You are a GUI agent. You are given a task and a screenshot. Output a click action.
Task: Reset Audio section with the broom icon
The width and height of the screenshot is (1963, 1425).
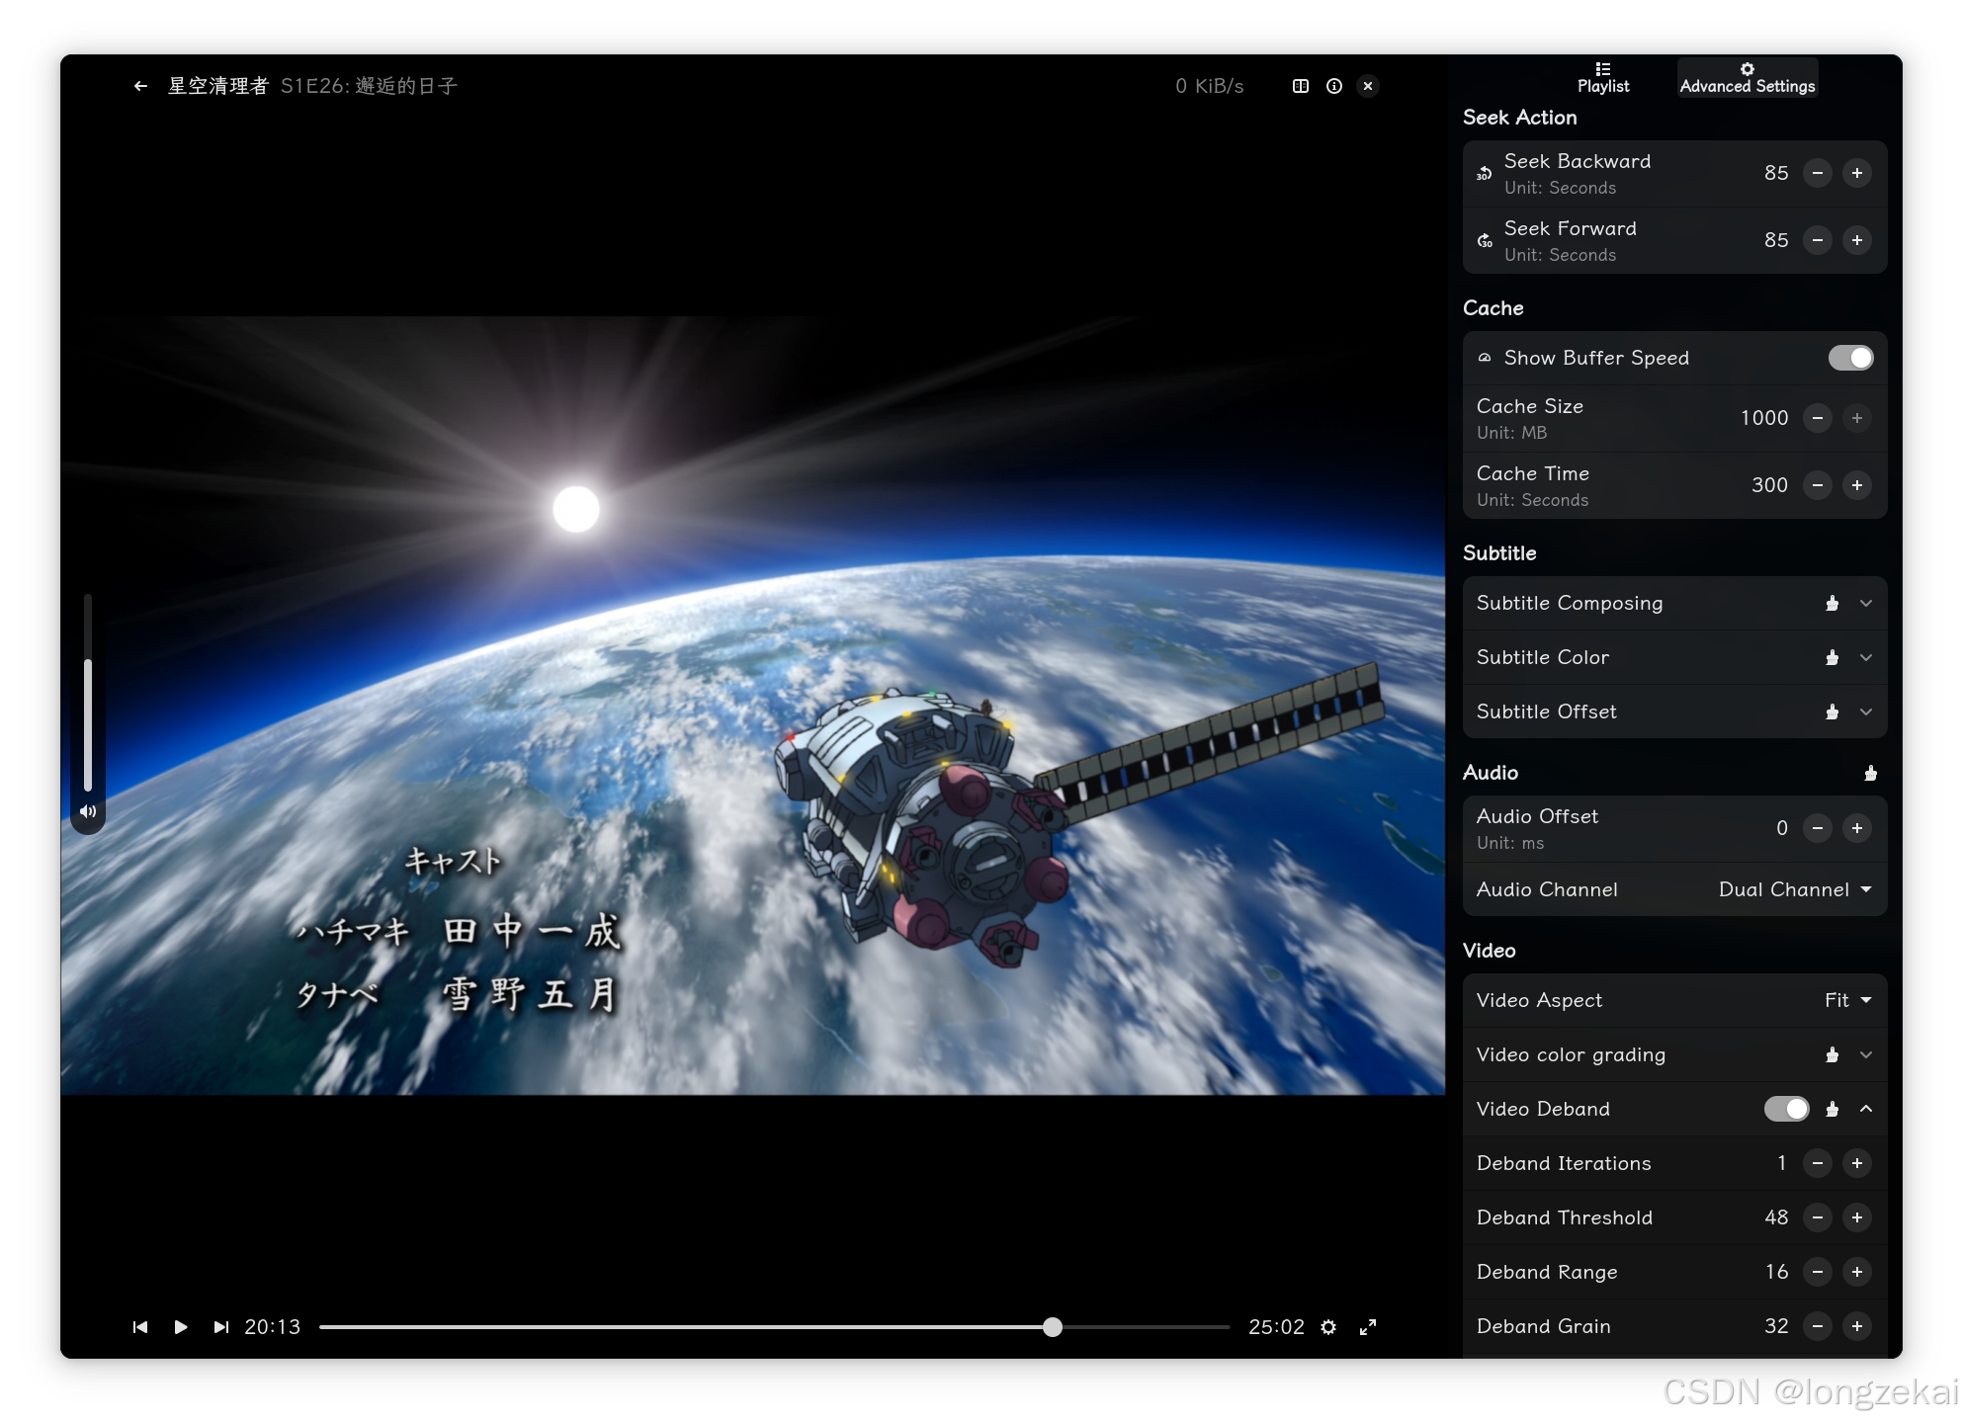click(x=1870, y=773)
